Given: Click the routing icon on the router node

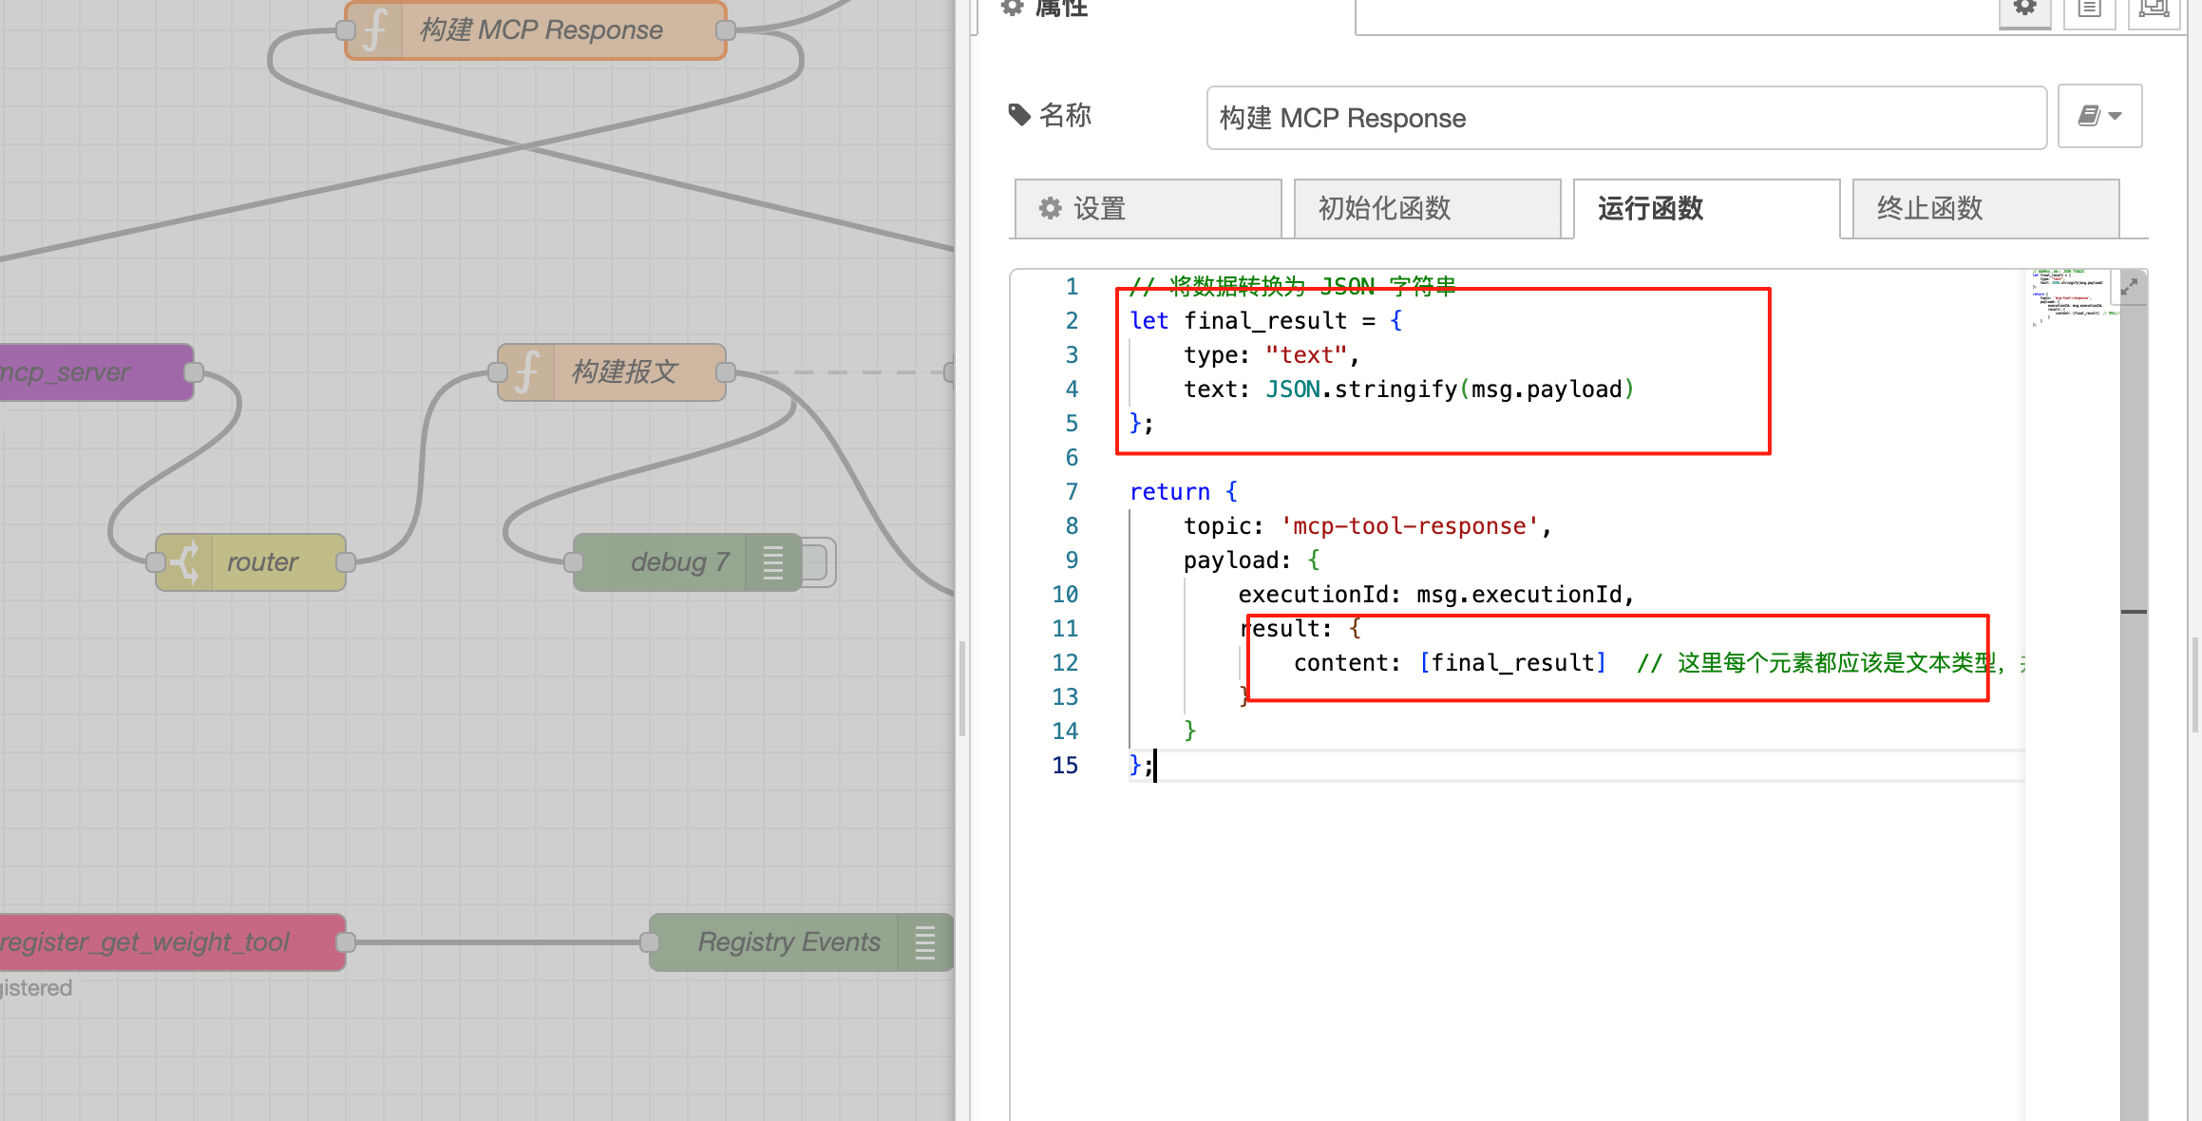Looking at the screenshot, I should click(x=182, y=561).
